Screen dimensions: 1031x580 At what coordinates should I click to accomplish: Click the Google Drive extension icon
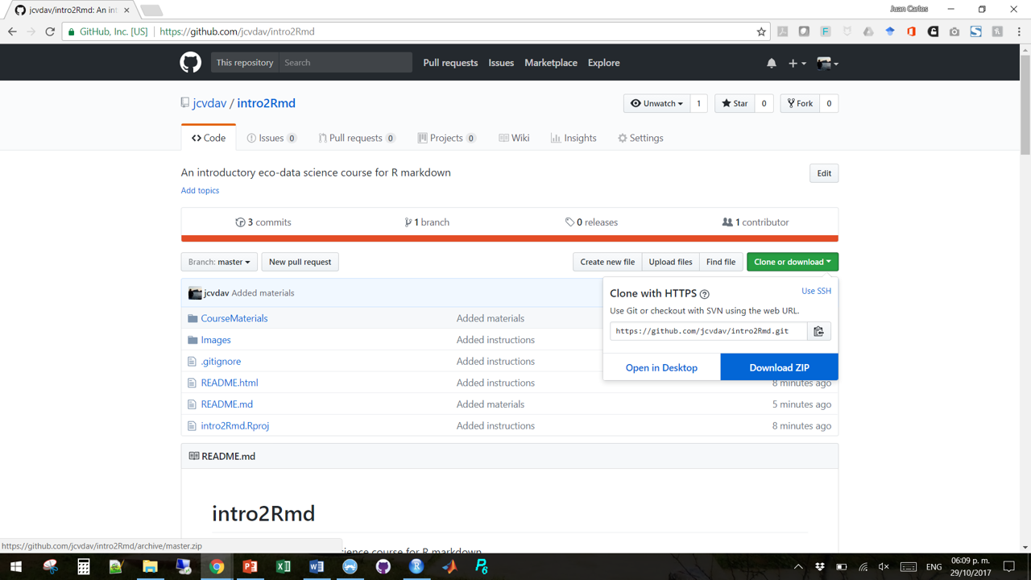pyautogui.click(x=868, y=31)
